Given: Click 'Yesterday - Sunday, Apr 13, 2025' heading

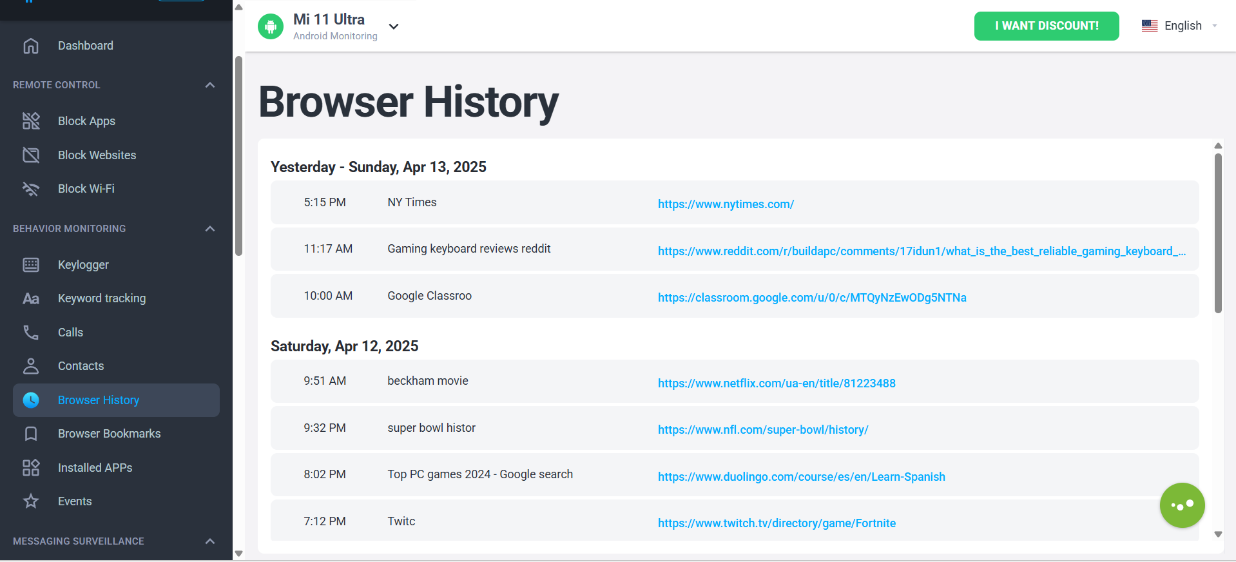Looking at the screenshot, I should (378, 167).
